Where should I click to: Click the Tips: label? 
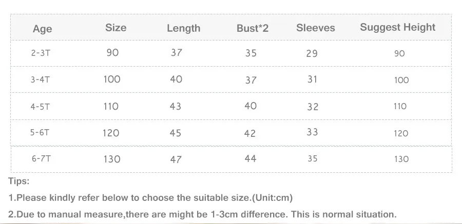[19, 181]
